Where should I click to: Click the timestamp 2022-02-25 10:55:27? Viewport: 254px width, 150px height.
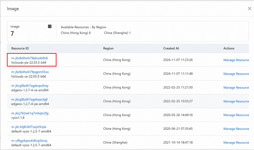178,101
